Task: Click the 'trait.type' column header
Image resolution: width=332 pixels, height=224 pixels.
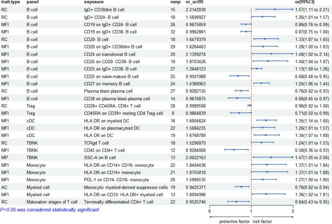Action: 10,2
